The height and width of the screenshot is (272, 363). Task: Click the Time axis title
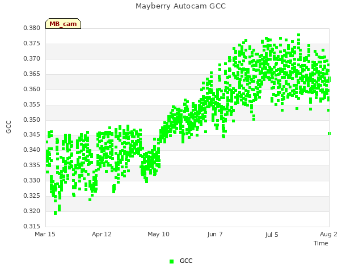[x=321, y=243]
